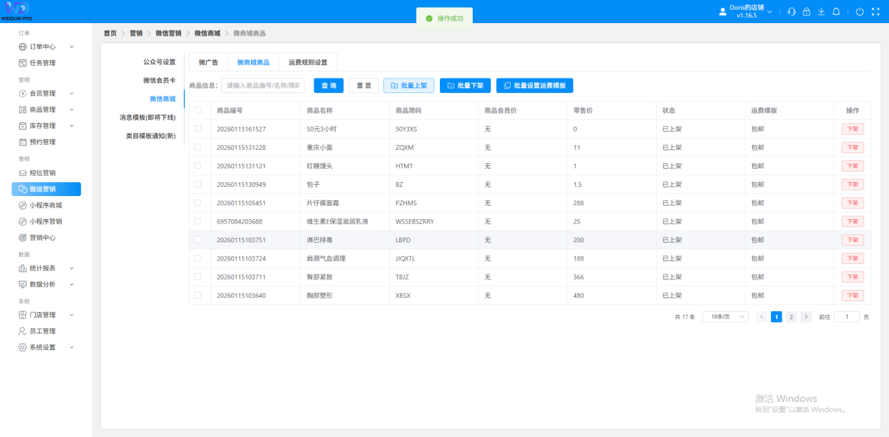This screenshot has height=437, width=889.
Task: Open 营销中心 in the sidebar
Action: 42,237
